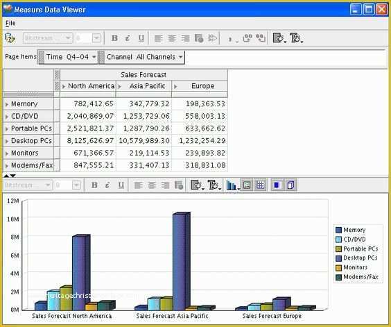Click the Desktop PCs bar for North America
This screenshot has height=327, width=391.
pos(81,273)
